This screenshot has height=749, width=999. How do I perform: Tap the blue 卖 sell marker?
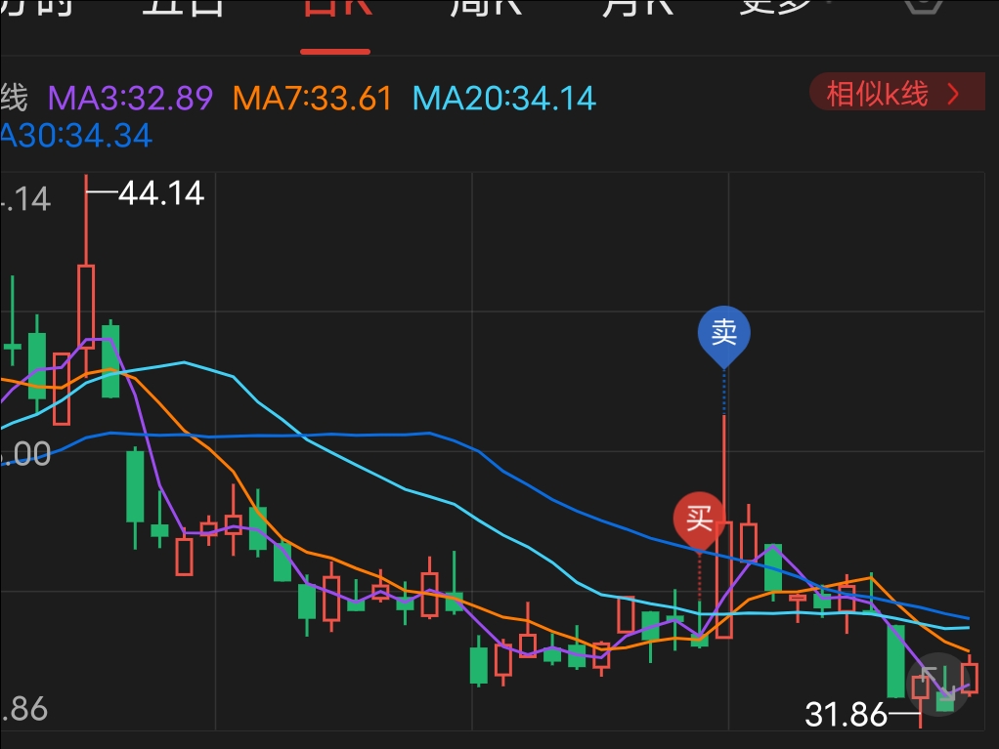point(723,335)
